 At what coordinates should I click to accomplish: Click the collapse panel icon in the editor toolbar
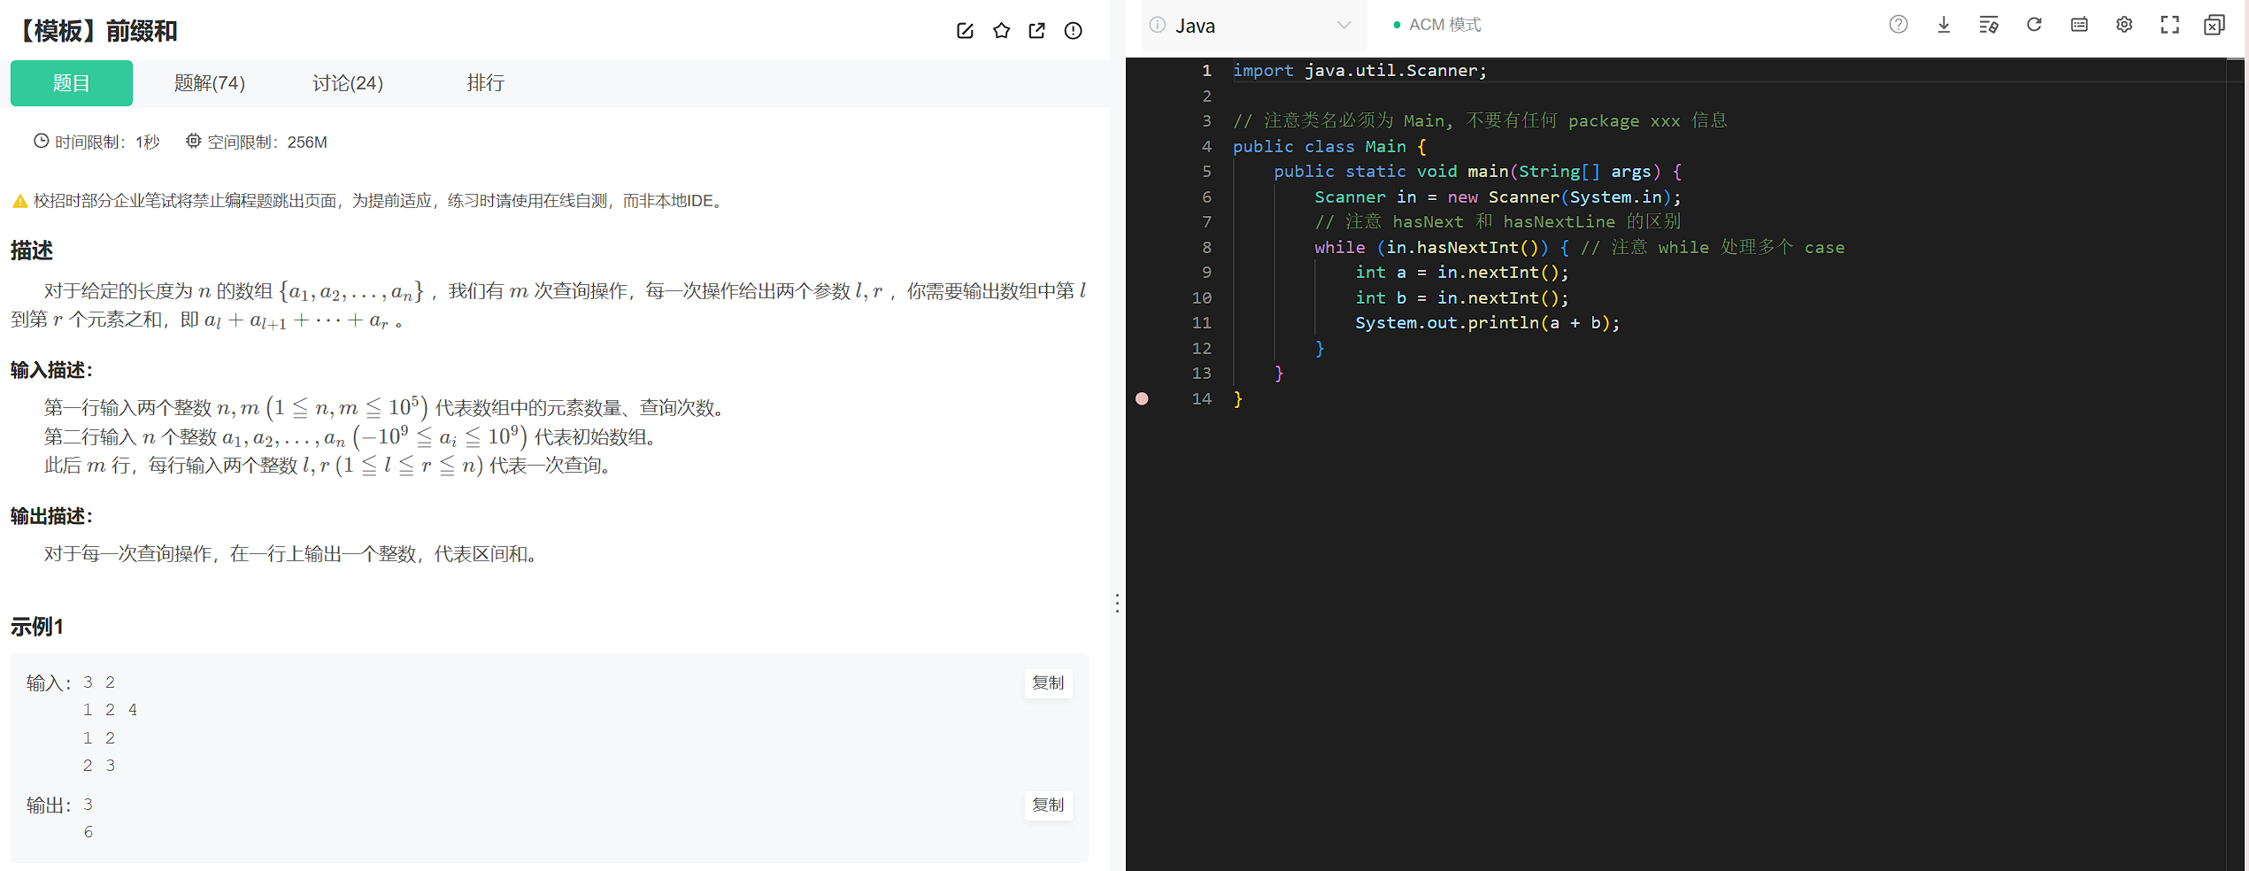2214,25
